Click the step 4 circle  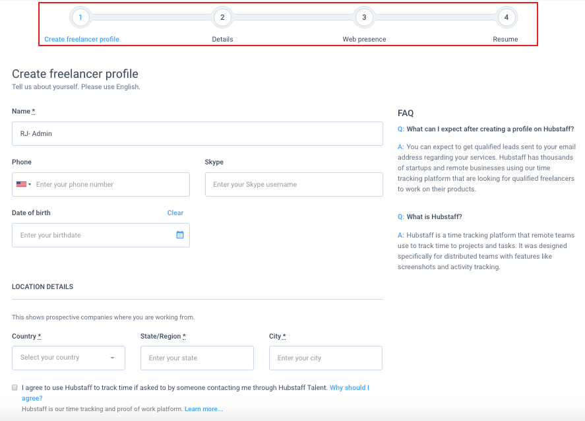click(x=507, y=17)
